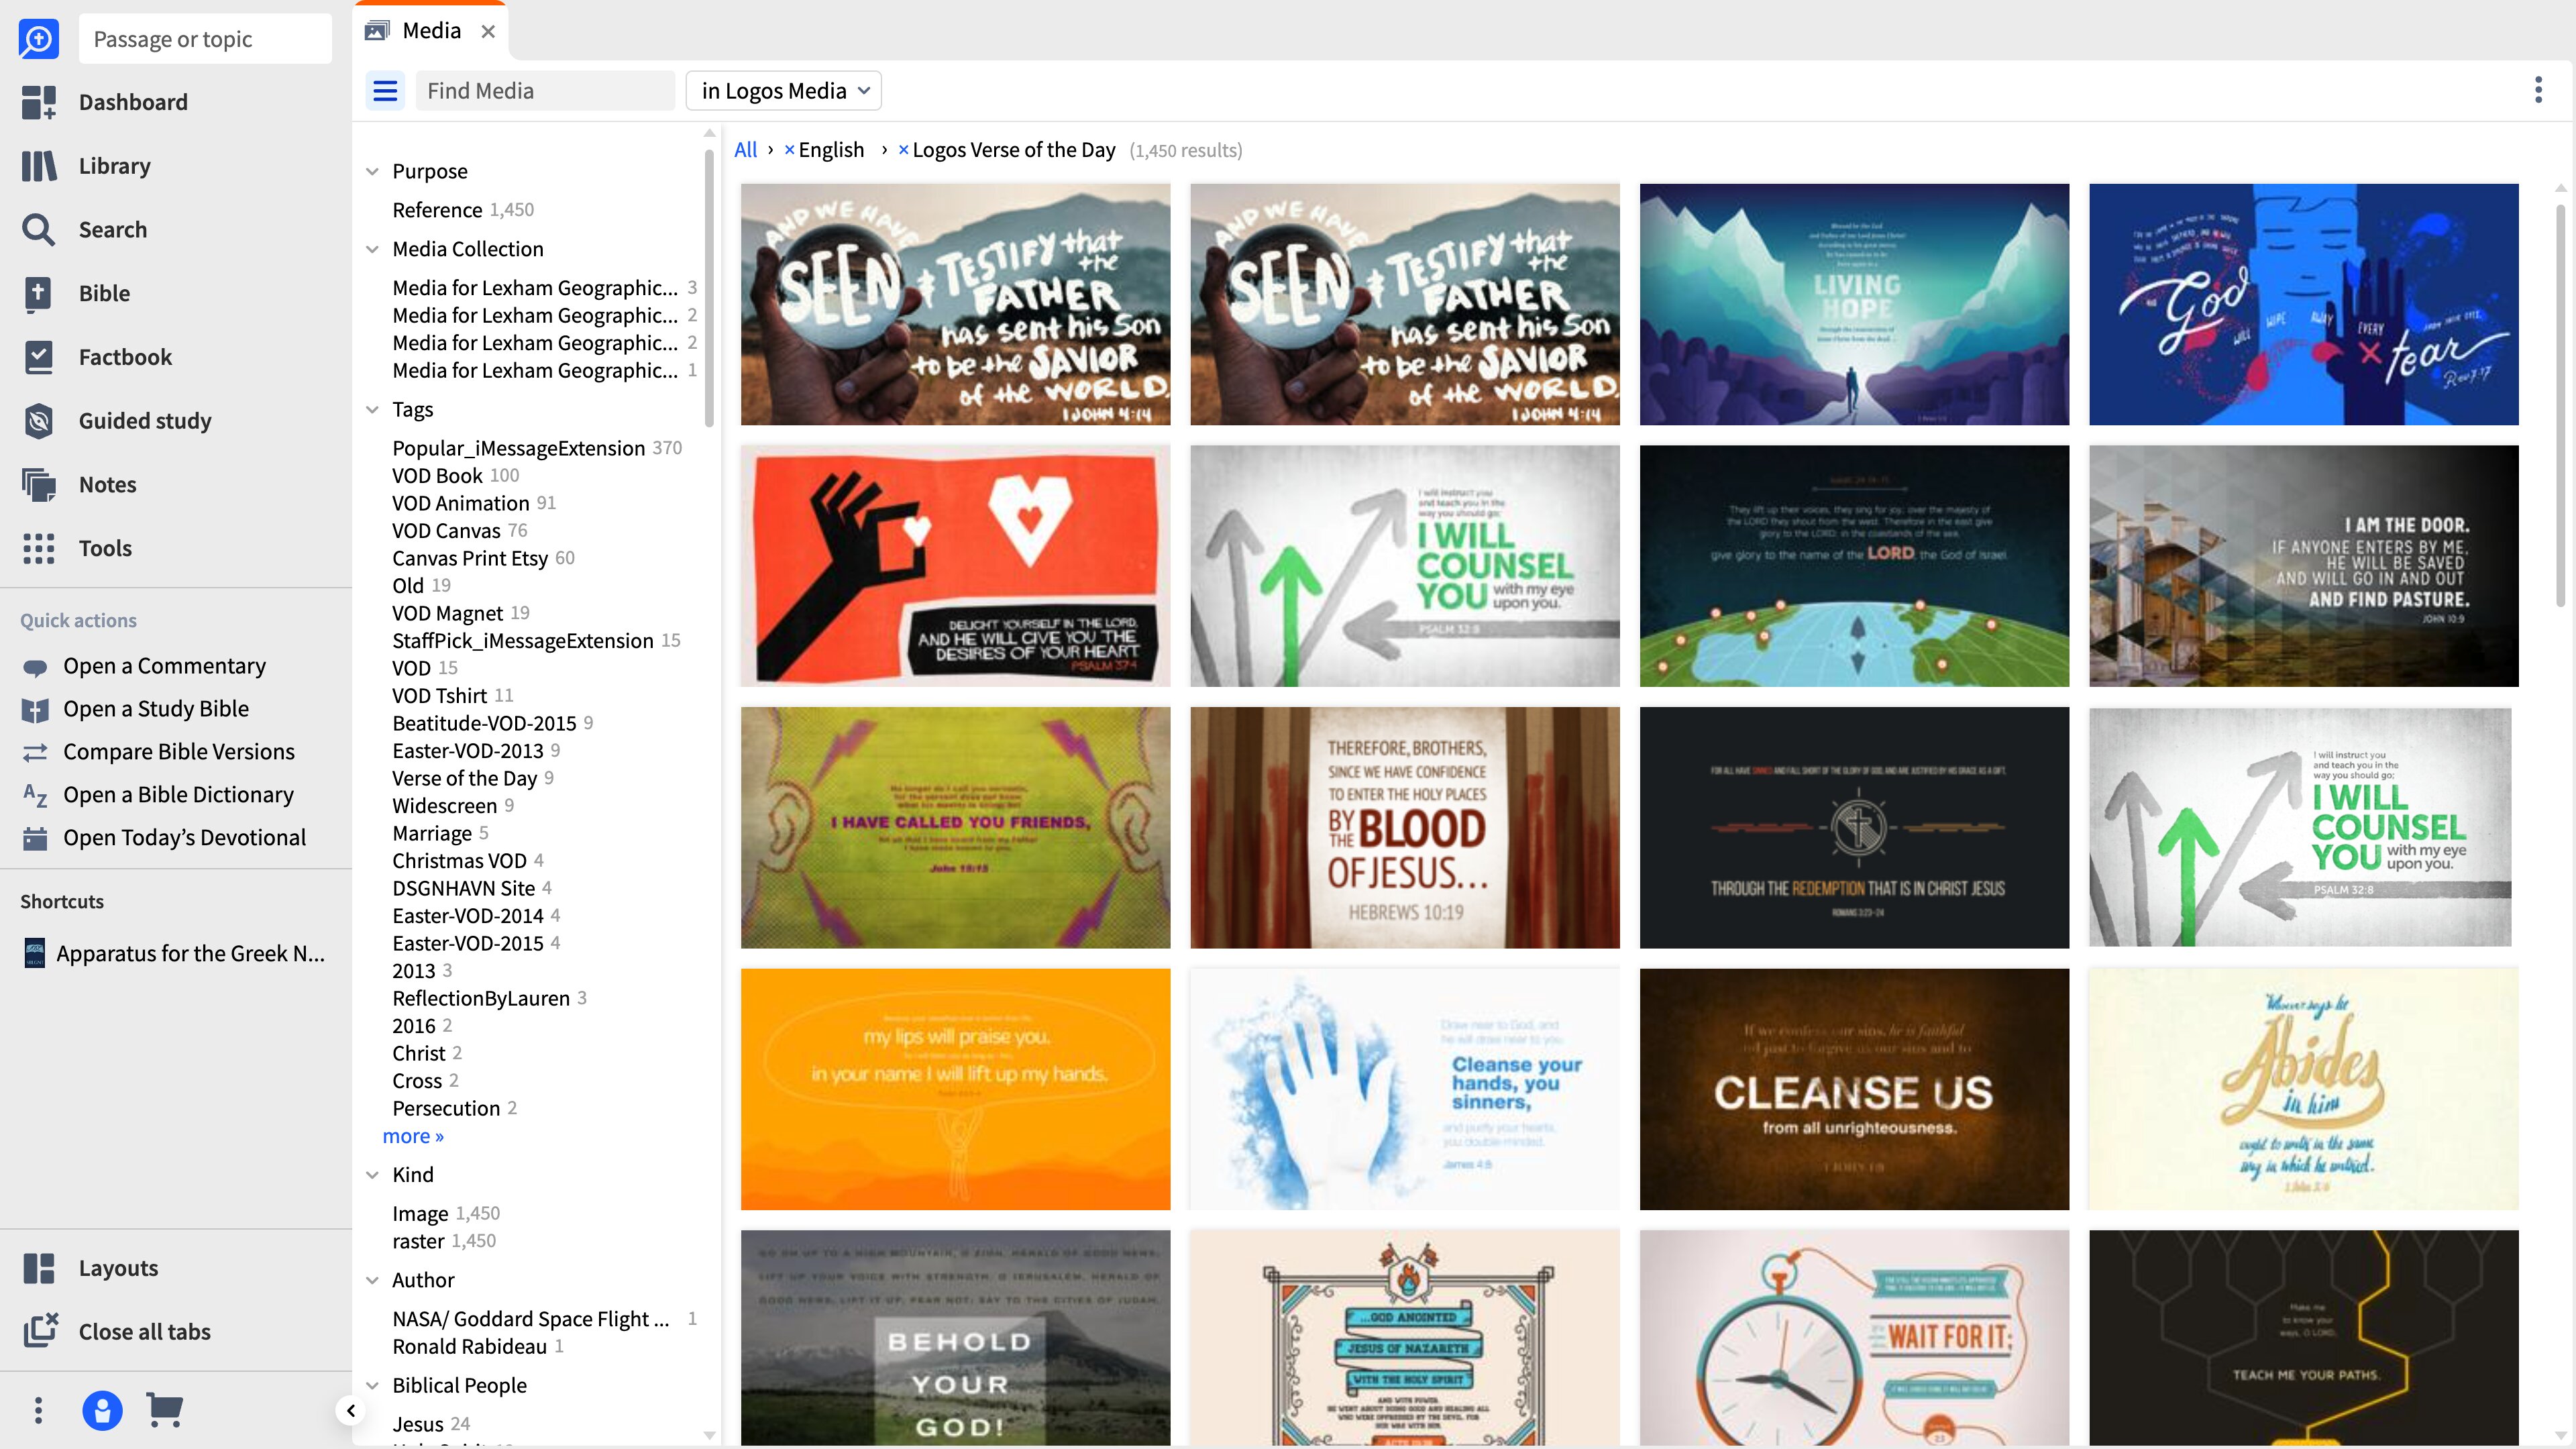
Task: Open the user account profile icon
Action: point(102,1410)
